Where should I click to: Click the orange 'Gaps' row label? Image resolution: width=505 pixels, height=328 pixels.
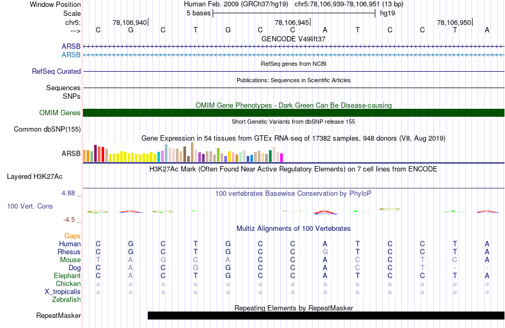coord(72,236)
